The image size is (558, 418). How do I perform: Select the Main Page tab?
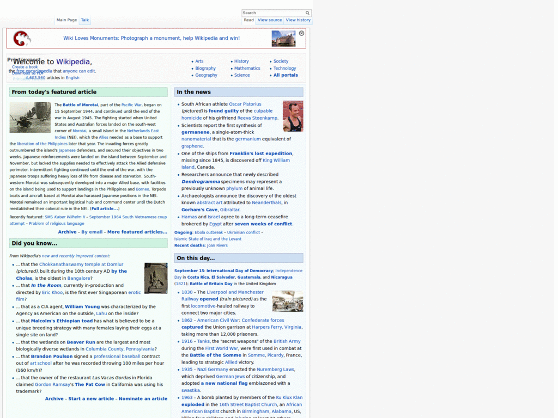(x=66, y=20)
